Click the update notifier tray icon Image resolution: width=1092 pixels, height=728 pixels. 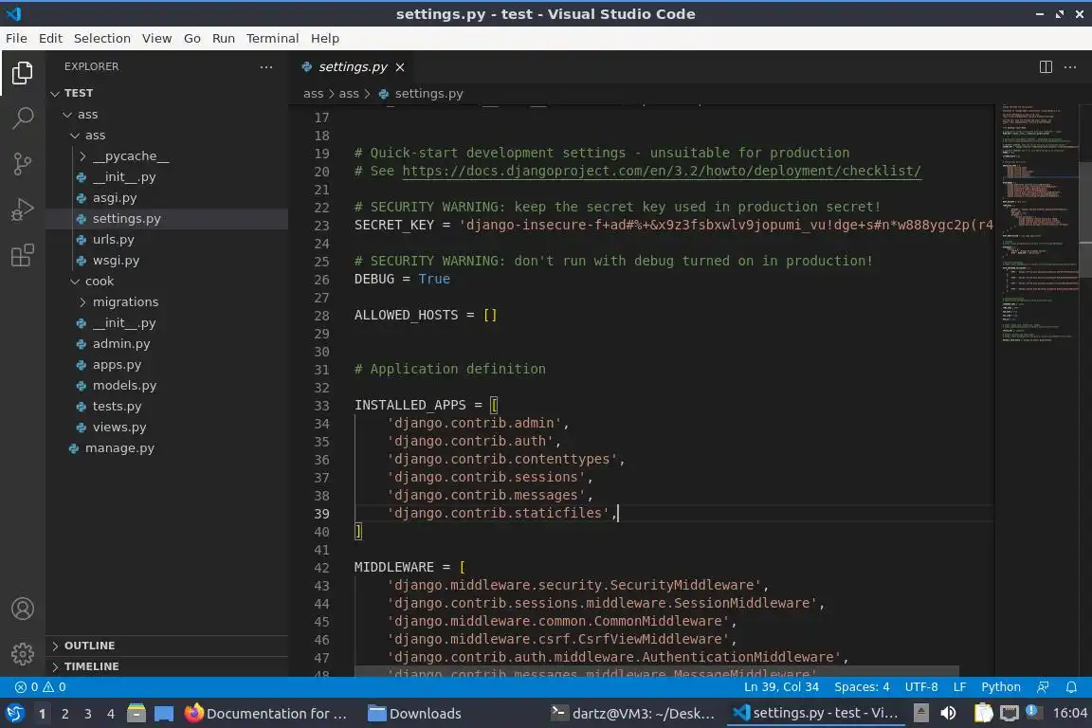[x=1033, y=712]
